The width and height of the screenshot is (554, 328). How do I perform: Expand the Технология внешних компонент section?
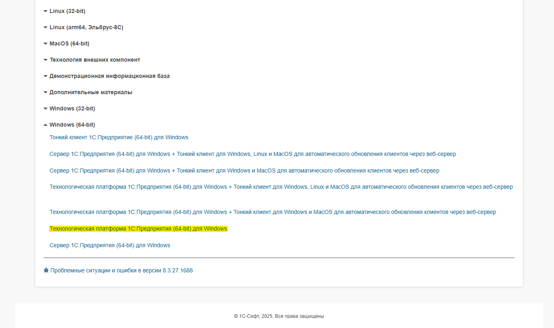coord(95,60)
